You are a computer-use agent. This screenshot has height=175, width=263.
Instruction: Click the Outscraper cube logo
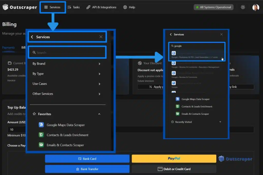(5, 7)
